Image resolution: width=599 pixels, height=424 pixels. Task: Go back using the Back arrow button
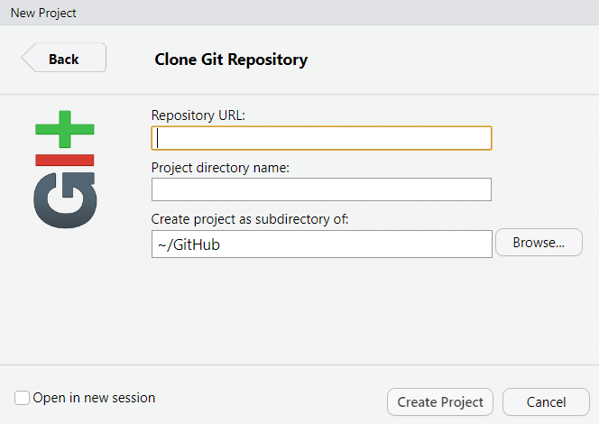63,59
